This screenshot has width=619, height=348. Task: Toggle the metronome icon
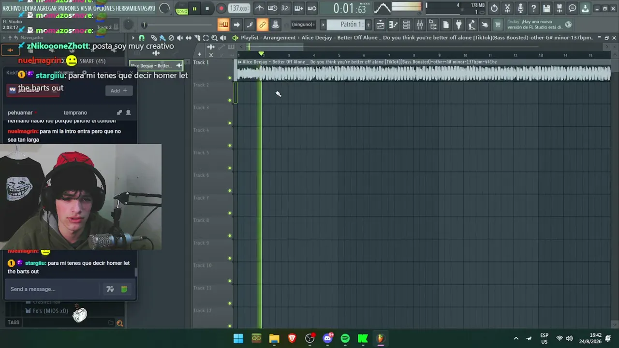pyautogui.click(x=260, y=8)
